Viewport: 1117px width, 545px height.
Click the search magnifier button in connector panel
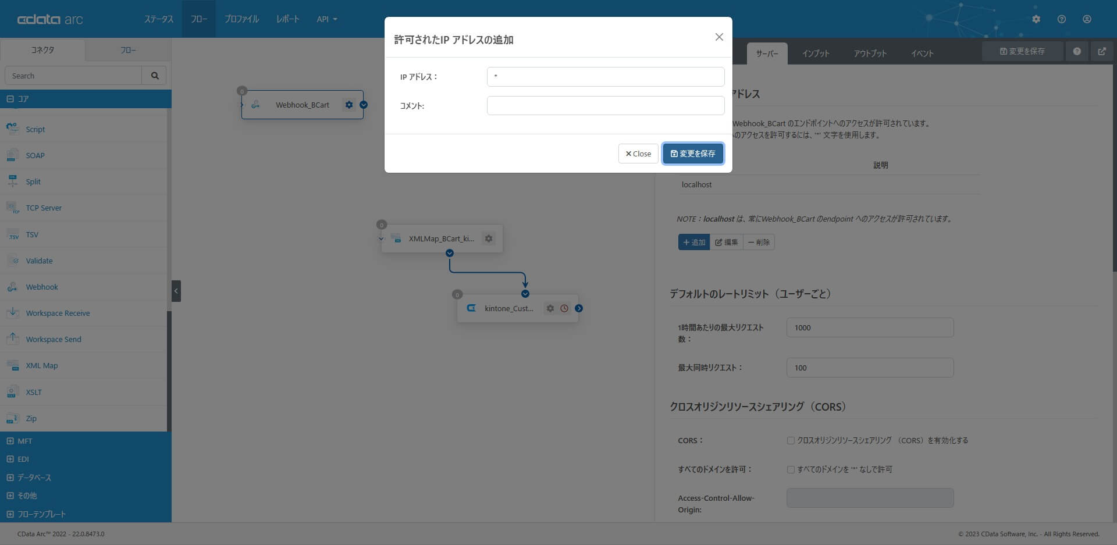155,76
